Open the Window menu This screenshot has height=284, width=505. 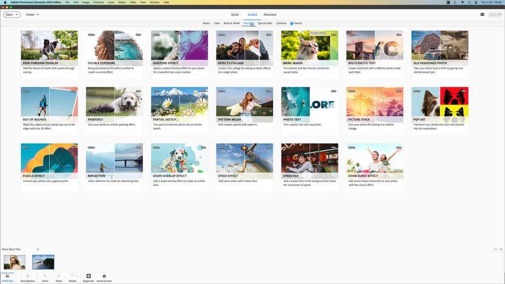[154, 2]
